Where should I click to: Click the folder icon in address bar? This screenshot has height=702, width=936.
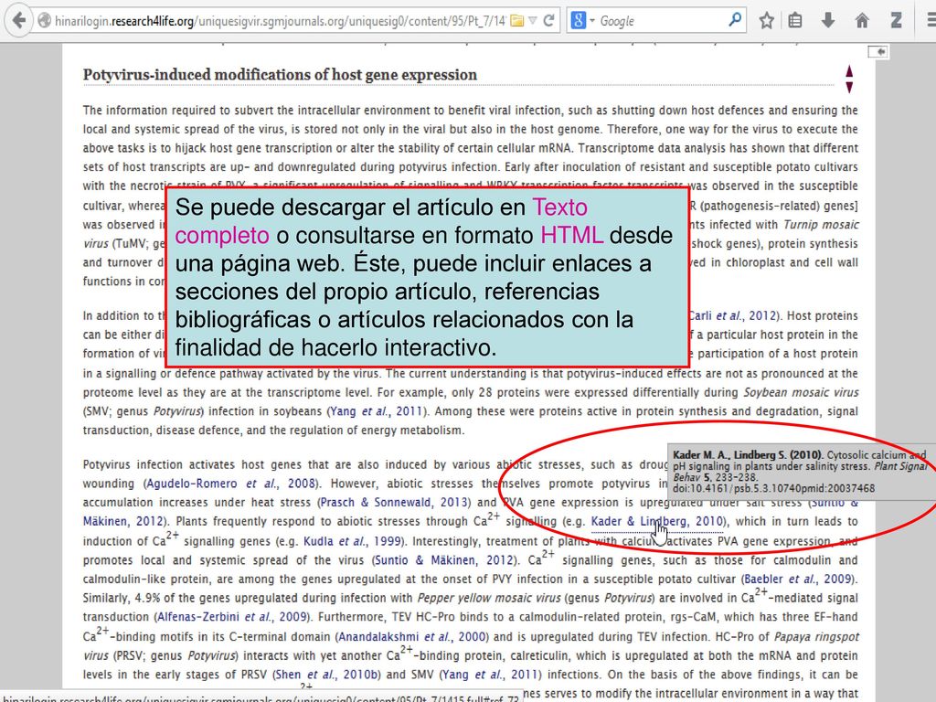[517, 21]
